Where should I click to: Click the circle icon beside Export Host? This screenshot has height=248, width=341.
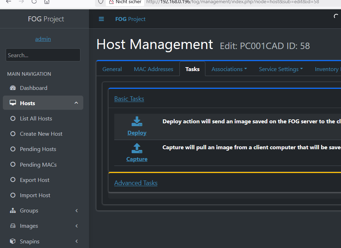(x=13, y=180)
